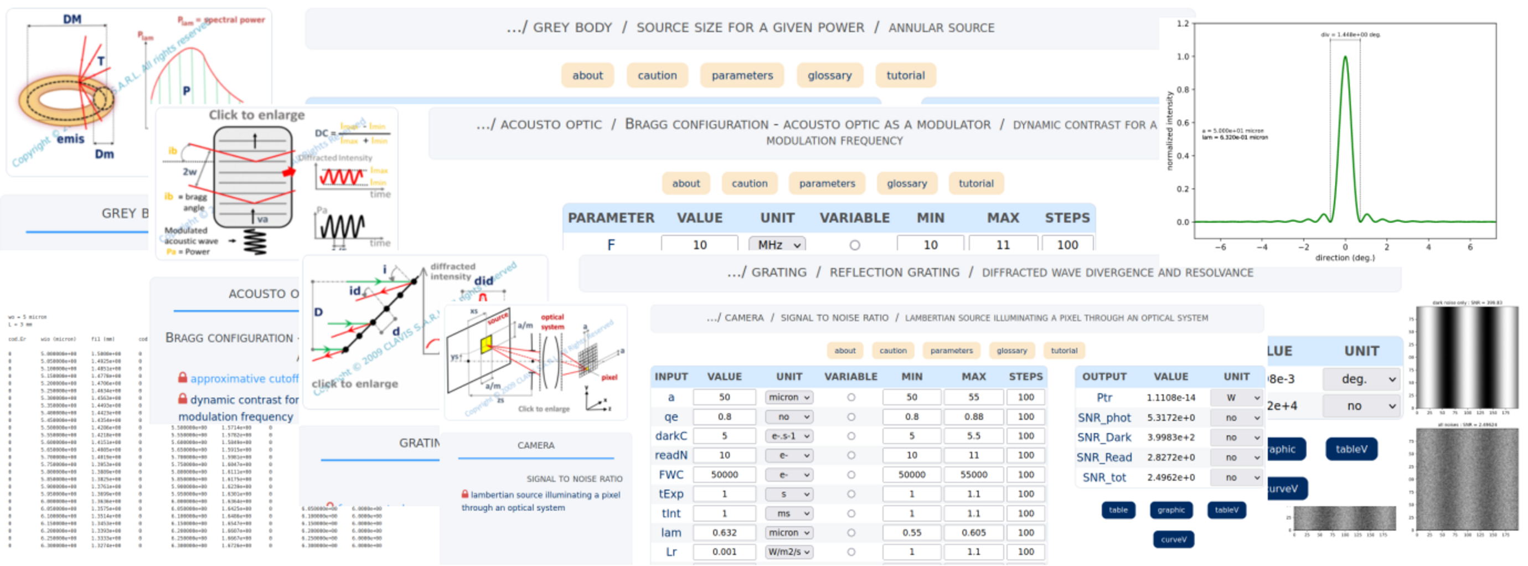Click the lock icon beside dynamic contrast link
This screenshot has height=566, width=1528.
tap(183, 399)
